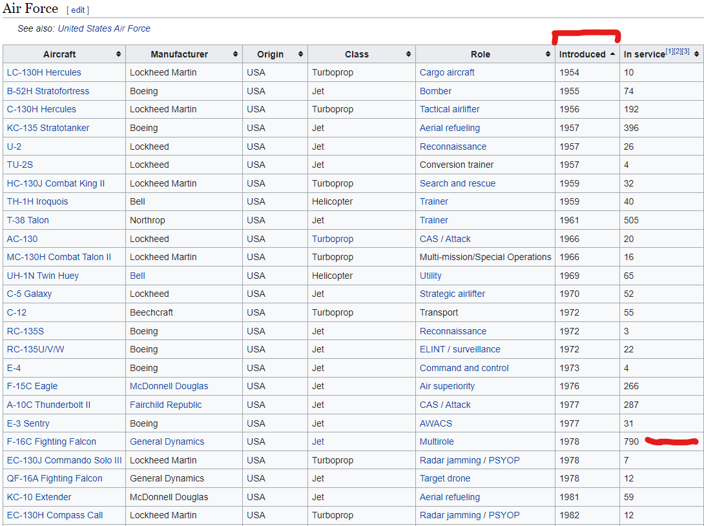Viewport: 704px width, 526px height.
Task: Open Aerial refueling link in KC-135 row
Action: (x=450, y=128)
